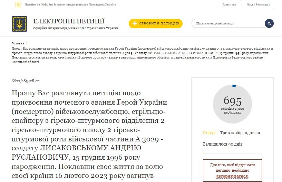Click the petition number №22/183428-еп
Viewport: 282px width, 182px height.
tap(26, 81)
